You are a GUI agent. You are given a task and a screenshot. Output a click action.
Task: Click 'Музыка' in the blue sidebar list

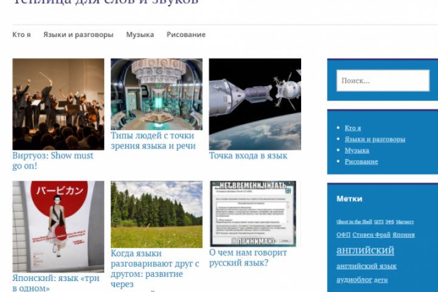(x=356, y=150)
